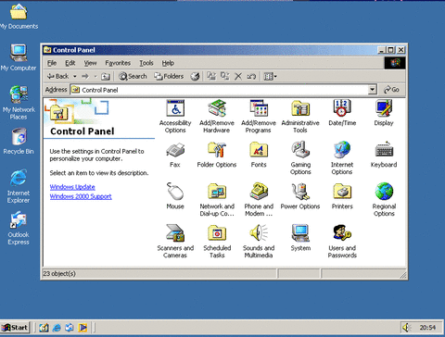Viewport: 445px width, 337px height.
Task: Select the System icon
Action: (x=300, y=238)
